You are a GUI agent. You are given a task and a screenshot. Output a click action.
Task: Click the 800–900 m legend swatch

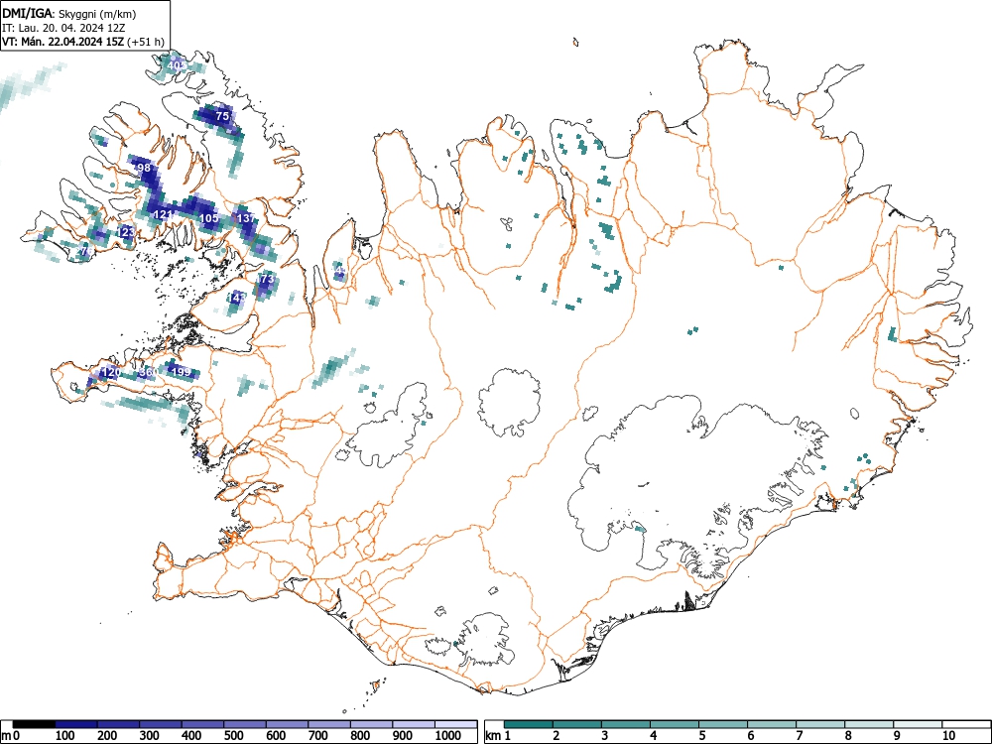click(371, 724)
